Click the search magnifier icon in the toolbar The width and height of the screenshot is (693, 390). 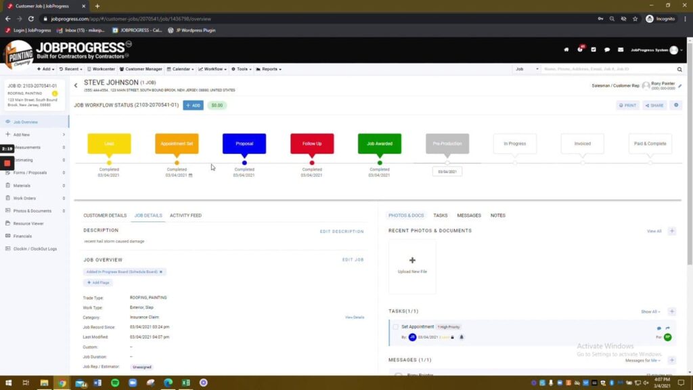[x=679, y=68]
